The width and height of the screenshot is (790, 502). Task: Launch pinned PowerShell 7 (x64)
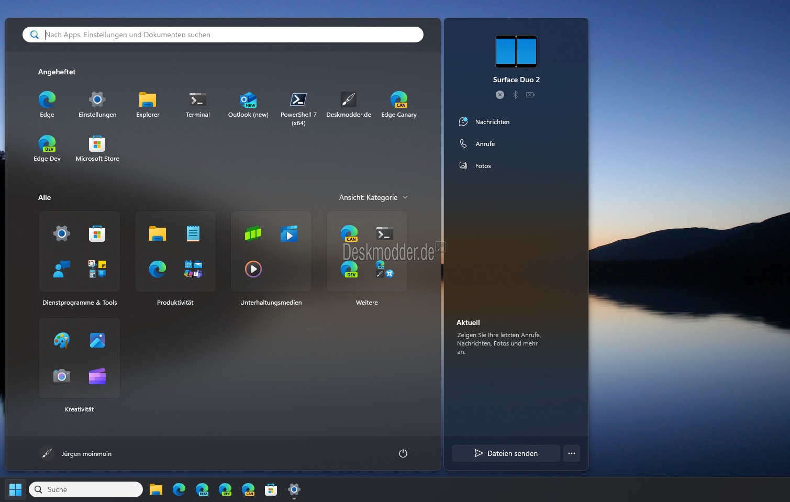coord(298,108)
